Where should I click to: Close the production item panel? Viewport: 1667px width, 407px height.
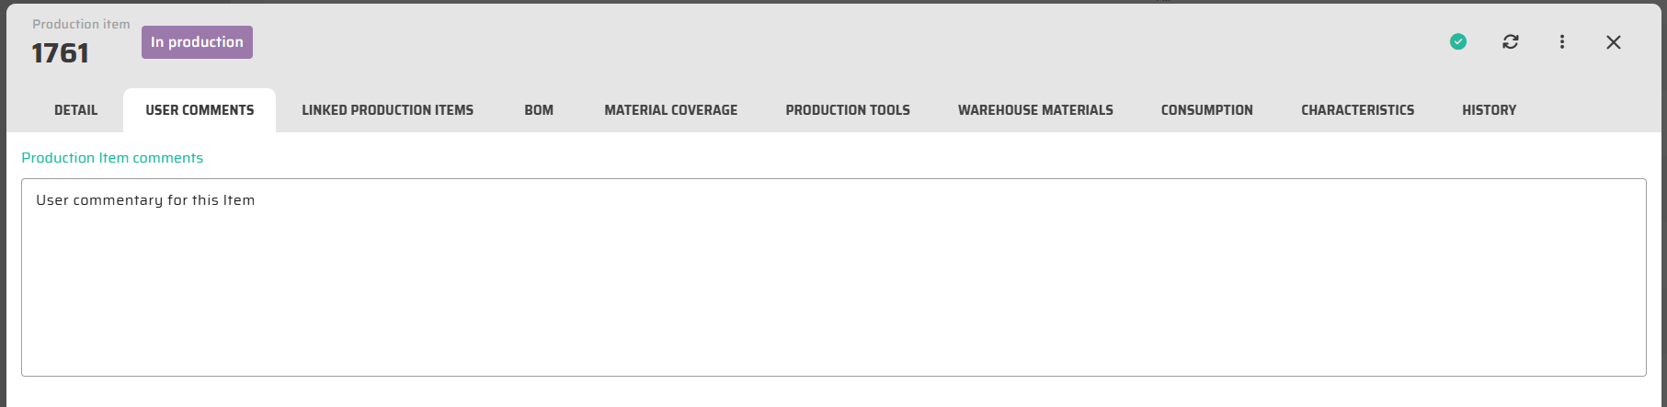[x=1614, y=42]
